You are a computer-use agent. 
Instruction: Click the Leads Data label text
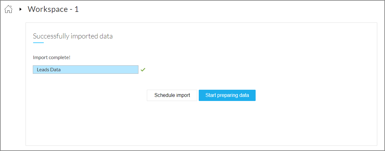tap(49, 70)
